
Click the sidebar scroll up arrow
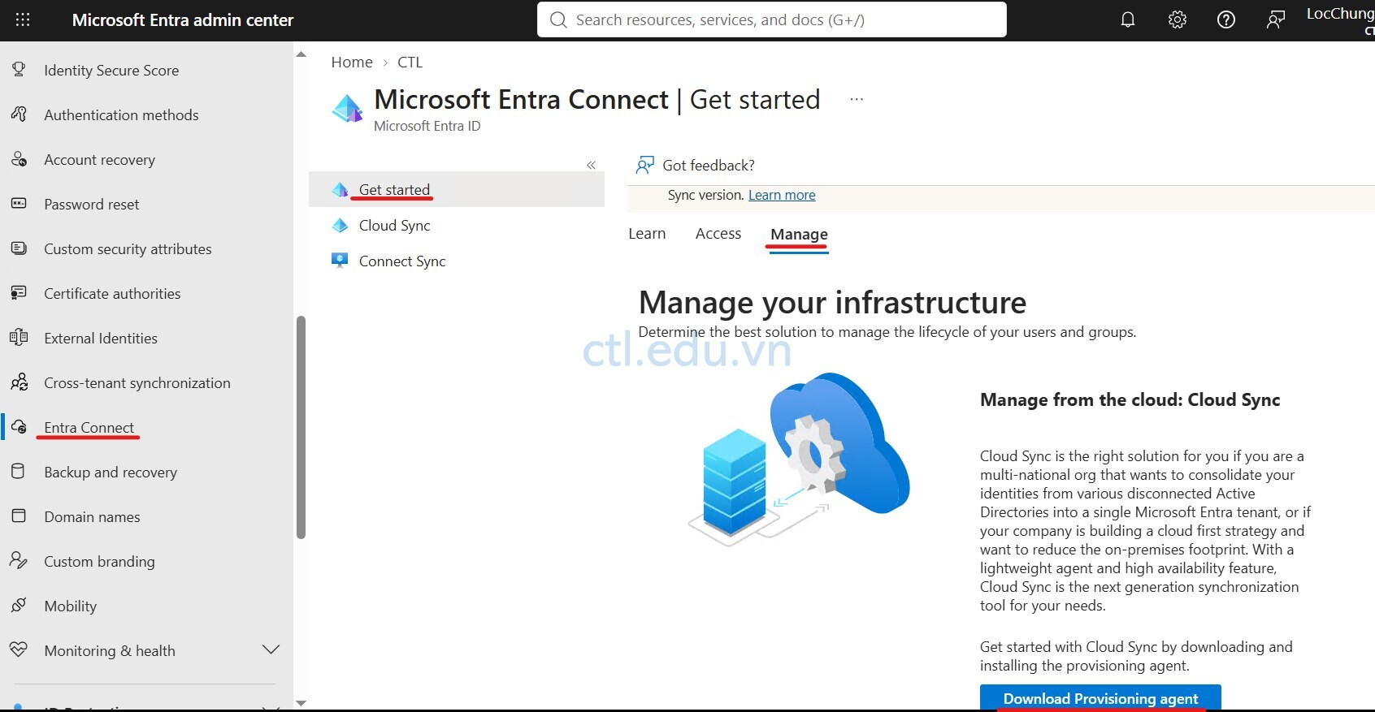click(x=301, y=55)
